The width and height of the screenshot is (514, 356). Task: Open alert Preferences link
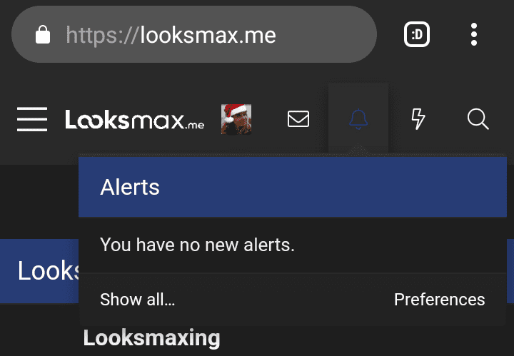click(x=439, y=300)
